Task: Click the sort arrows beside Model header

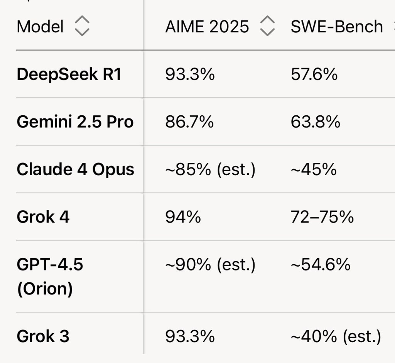Action: click(x=81, y=27)
